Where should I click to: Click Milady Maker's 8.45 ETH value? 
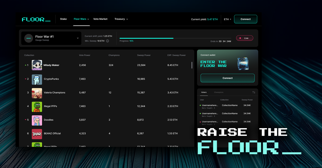[173, 65]
